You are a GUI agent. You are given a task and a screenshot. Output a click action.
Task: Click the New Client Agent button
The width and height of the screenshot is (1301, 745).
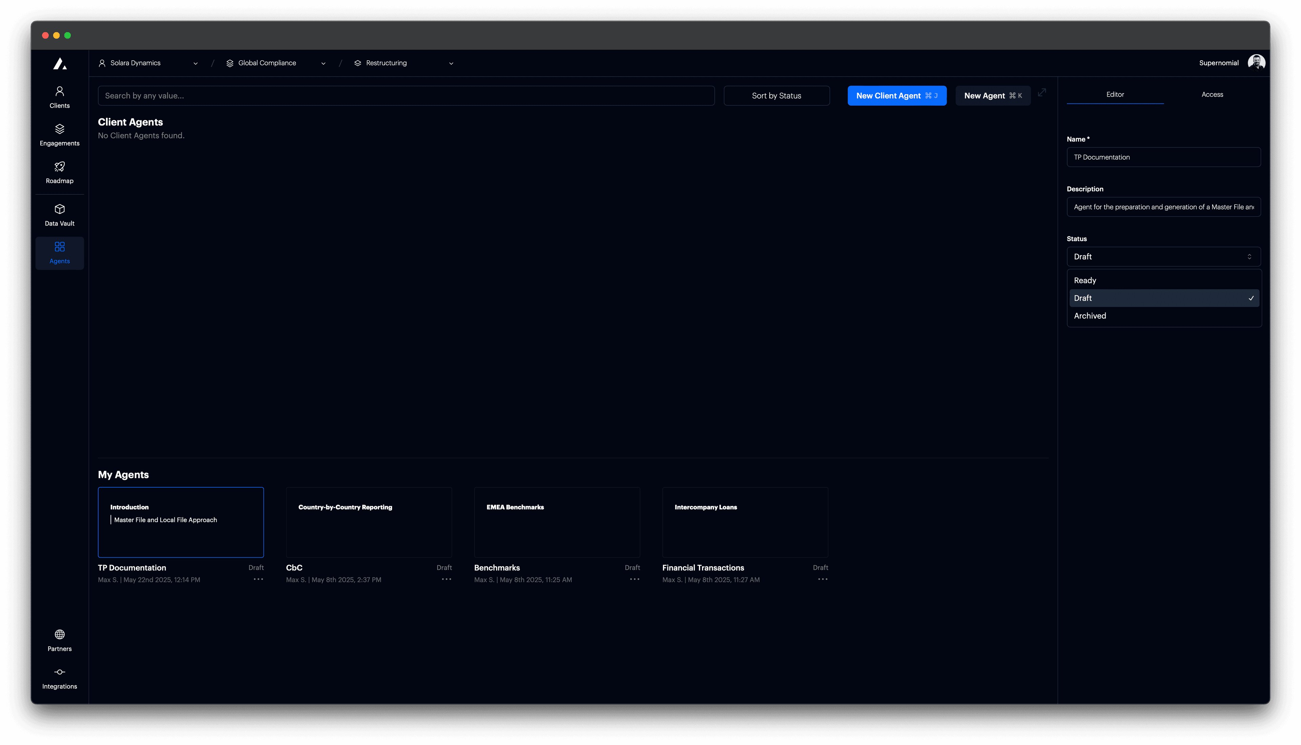(x=897, y=95)
